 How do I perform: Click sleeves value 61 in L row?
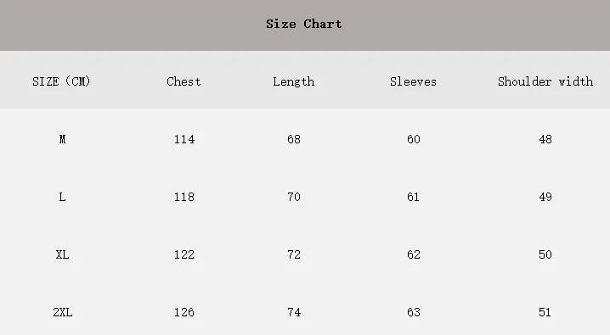tap(413, 197)
